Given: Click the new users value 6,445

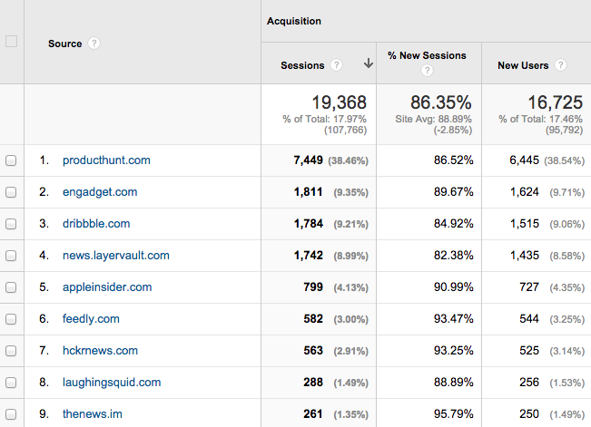Looking at the screenshot, I should tap(525, 160).
